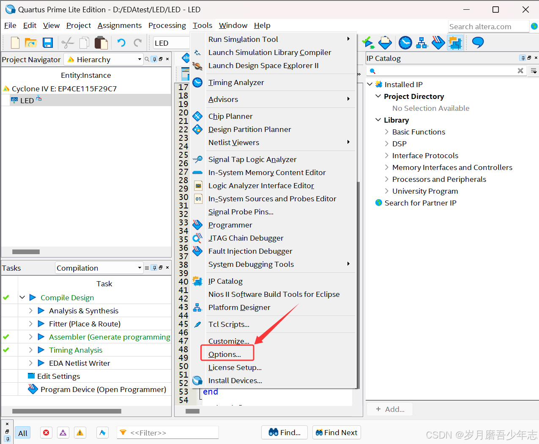This screenshot has height=444, width=539.
Task: Toggle the warning triangle messages filter
Action: click(x=79, y=433)
